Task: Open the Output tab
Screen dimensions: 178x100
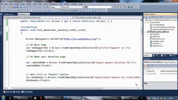Action: pos(17,92)
